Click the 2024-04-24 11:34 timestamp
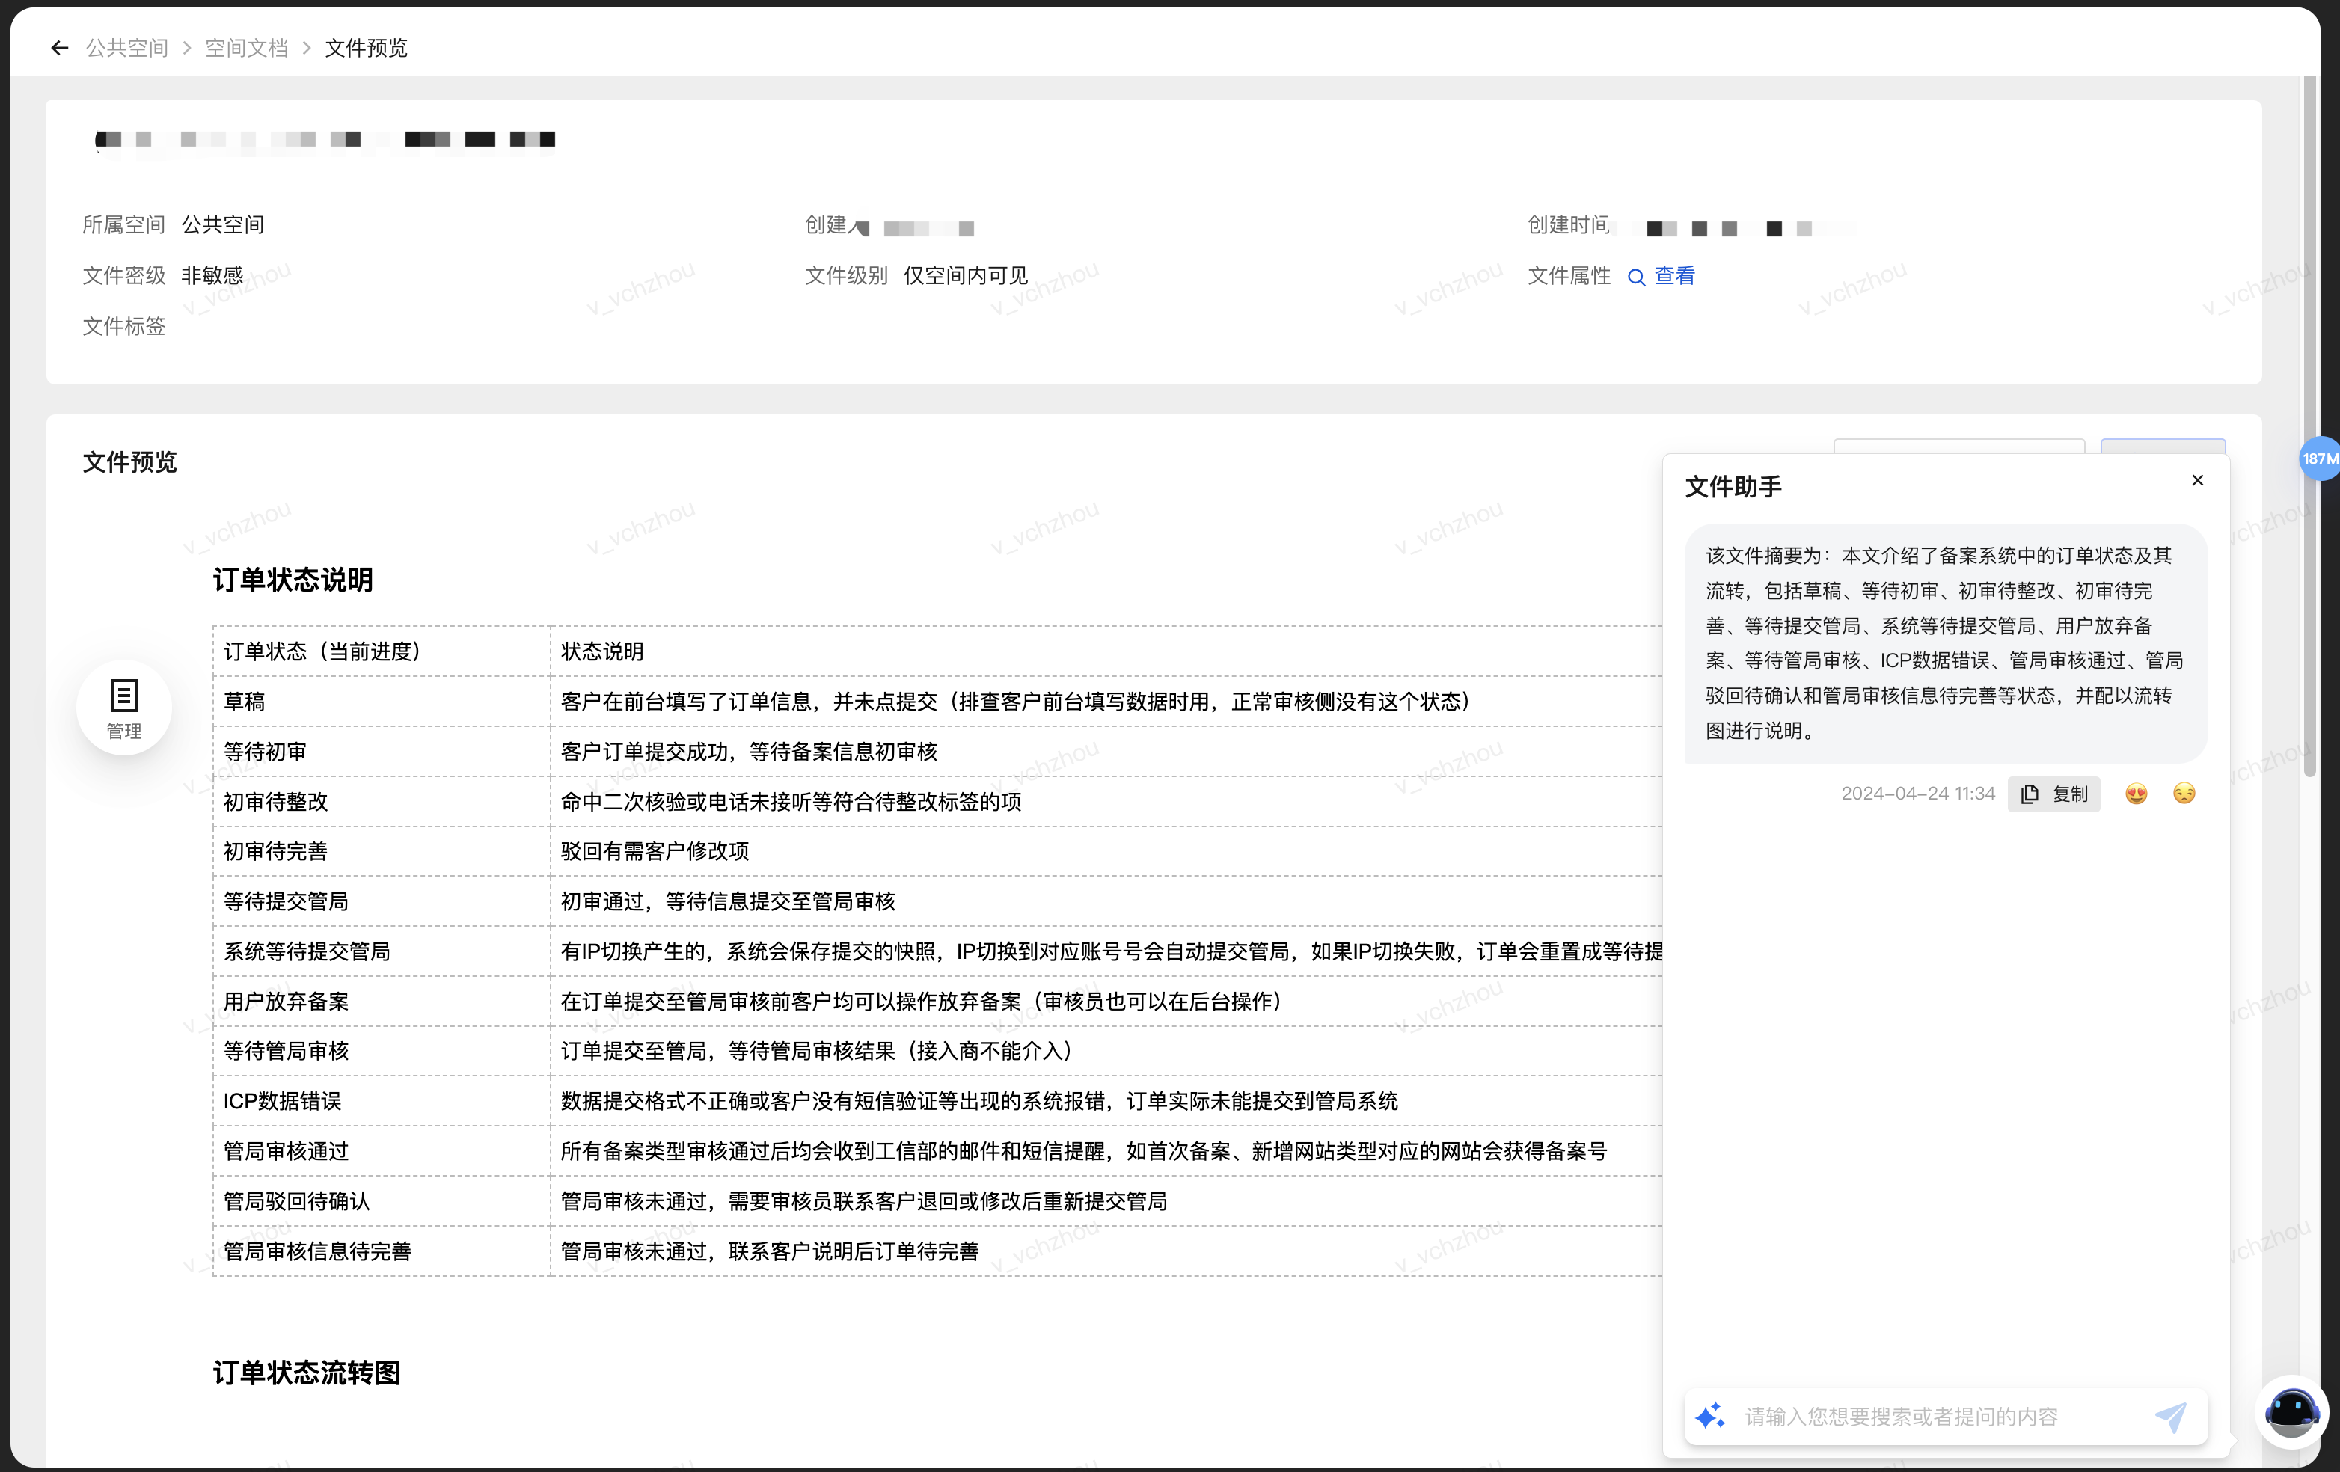 tap(1917, 794)
